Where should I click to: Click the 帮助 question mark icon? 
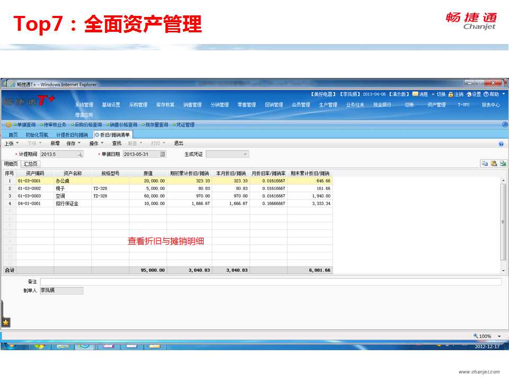(x=486, y=94)
